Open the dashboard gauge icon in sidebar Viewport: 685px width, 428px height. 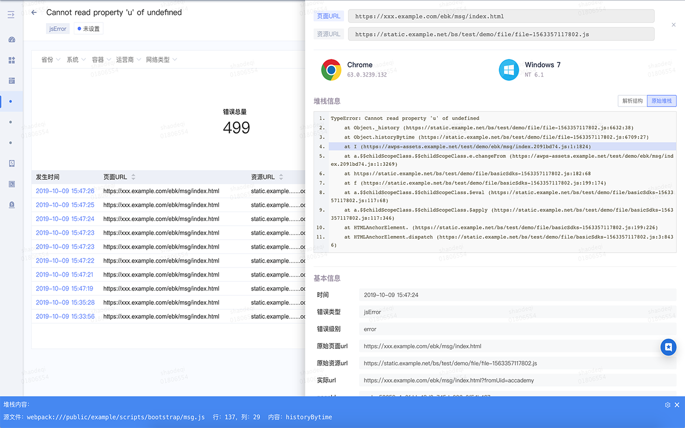click(x=12, y=40)
